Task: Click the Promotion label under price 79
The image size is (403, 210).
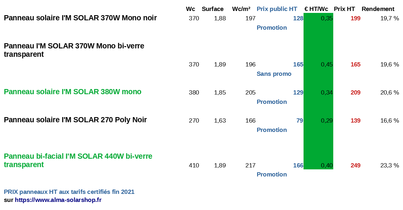Action: (x=272, y=130)
